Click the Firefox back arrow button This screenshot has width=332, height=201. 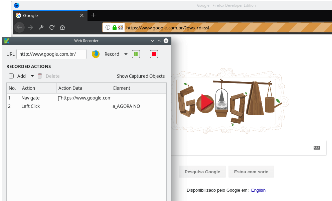pos(19,27)
